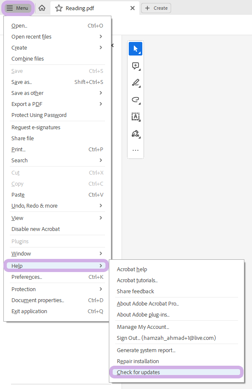Close the Reading.pdf tab
252x389 pixels.
(133, 8)
